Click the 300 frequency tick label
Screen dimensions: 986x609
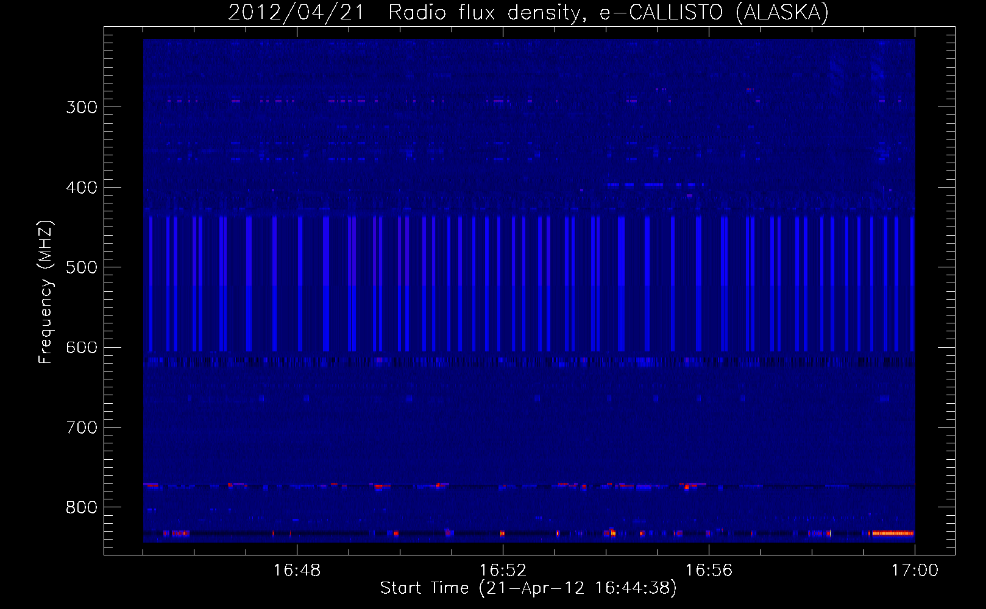pos(82,107)
